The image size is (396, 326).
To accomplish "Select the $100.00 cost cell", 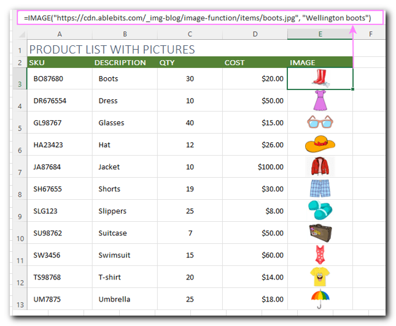I will coord(255,167).
